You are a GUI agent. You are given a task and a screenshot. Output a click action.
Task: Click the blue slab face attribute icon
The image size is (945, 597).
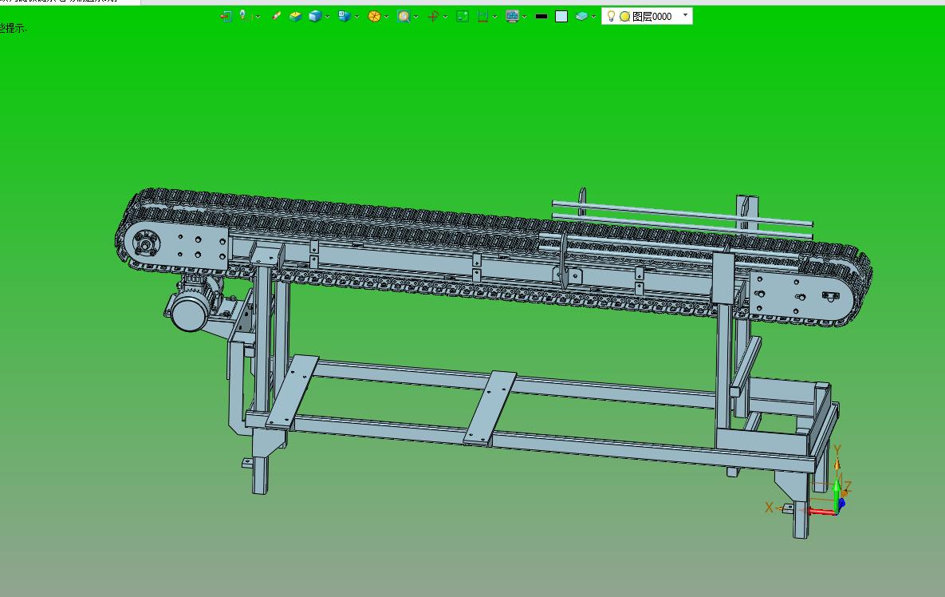[x=581, y=16]
